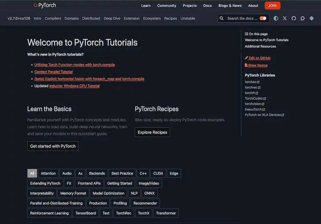This screenshot has width=321, height=224.
Task: Filter tutorials by Model Optimization tag
Action: (x=108, y=193)
